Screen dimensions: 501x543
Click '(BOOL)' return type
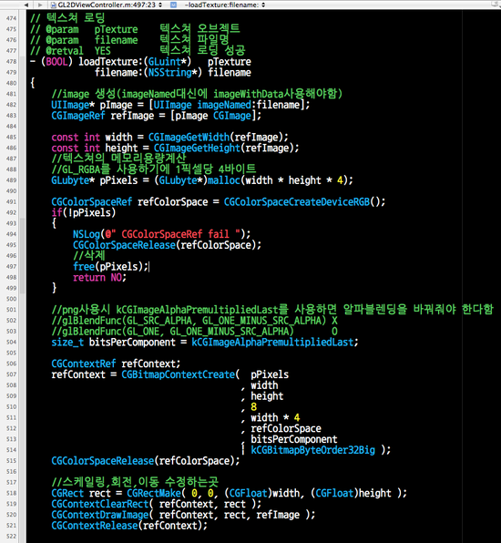point(56,62)
